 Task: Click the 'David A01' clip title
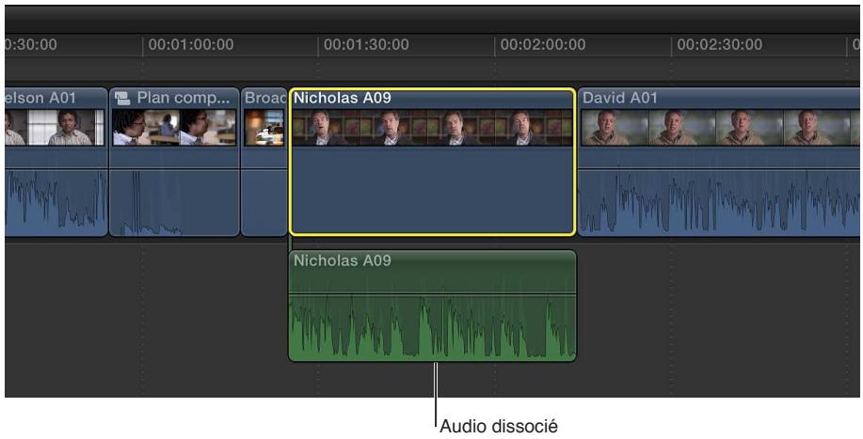[620, 99]
